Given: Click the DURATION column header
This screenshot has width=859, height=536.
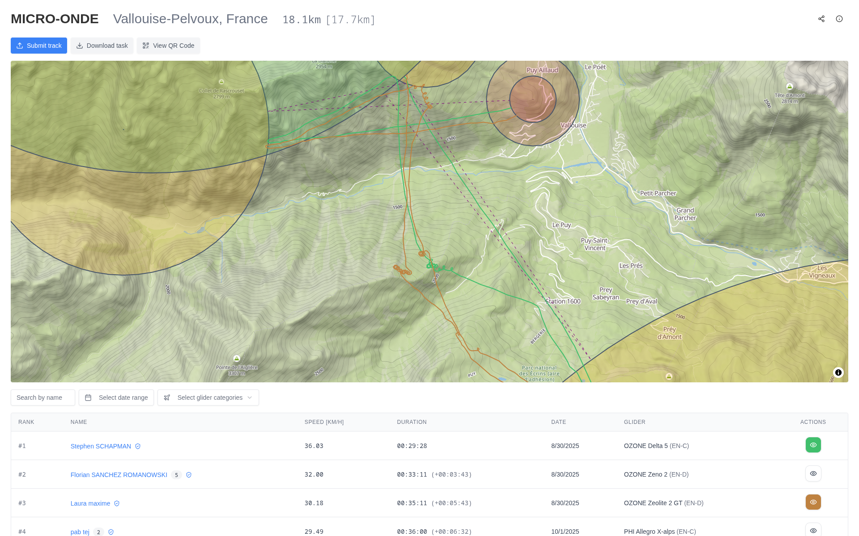Looking at the screenshot, I should click(x=412, y=422).
